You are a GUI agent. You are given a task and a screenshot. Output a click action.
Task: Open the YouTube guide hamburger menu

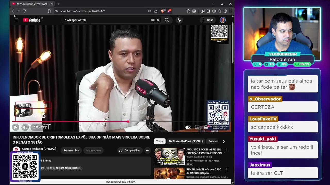[x=16, y=20]
